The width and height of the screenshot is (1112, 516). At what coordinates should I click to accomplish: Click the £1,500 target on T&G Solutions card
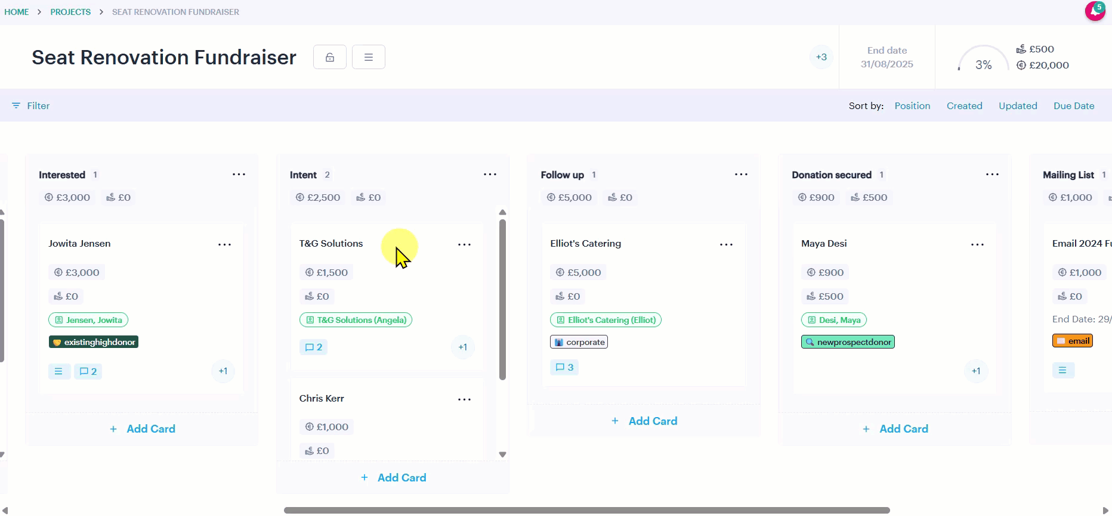click(326, 272)
